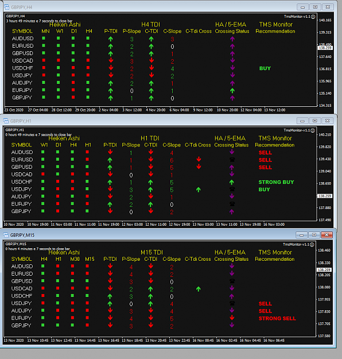Click green HA/5-EMA arrow, EURJPY row, H4 window
Screen dimensions: 342x359
point(232,91)
